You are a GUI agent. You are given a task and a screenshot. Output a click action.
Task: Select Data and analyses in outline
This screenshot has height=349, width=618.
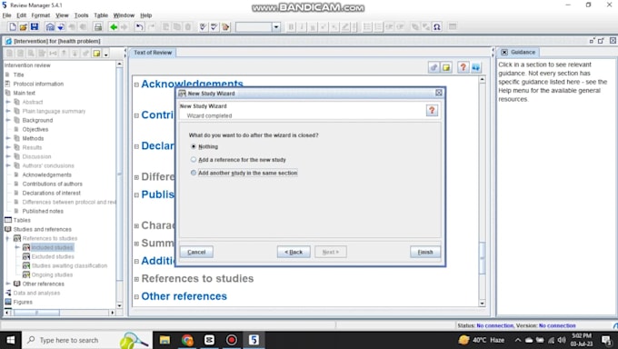pos(36,293)
